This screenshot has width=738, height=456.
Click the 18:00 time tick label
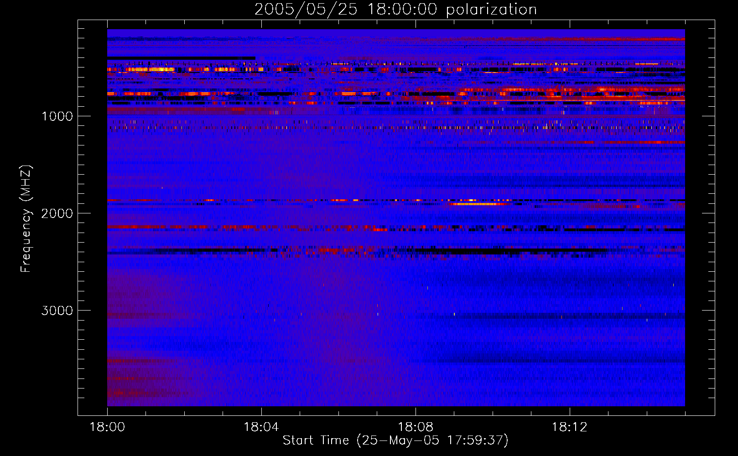(107, 427)
